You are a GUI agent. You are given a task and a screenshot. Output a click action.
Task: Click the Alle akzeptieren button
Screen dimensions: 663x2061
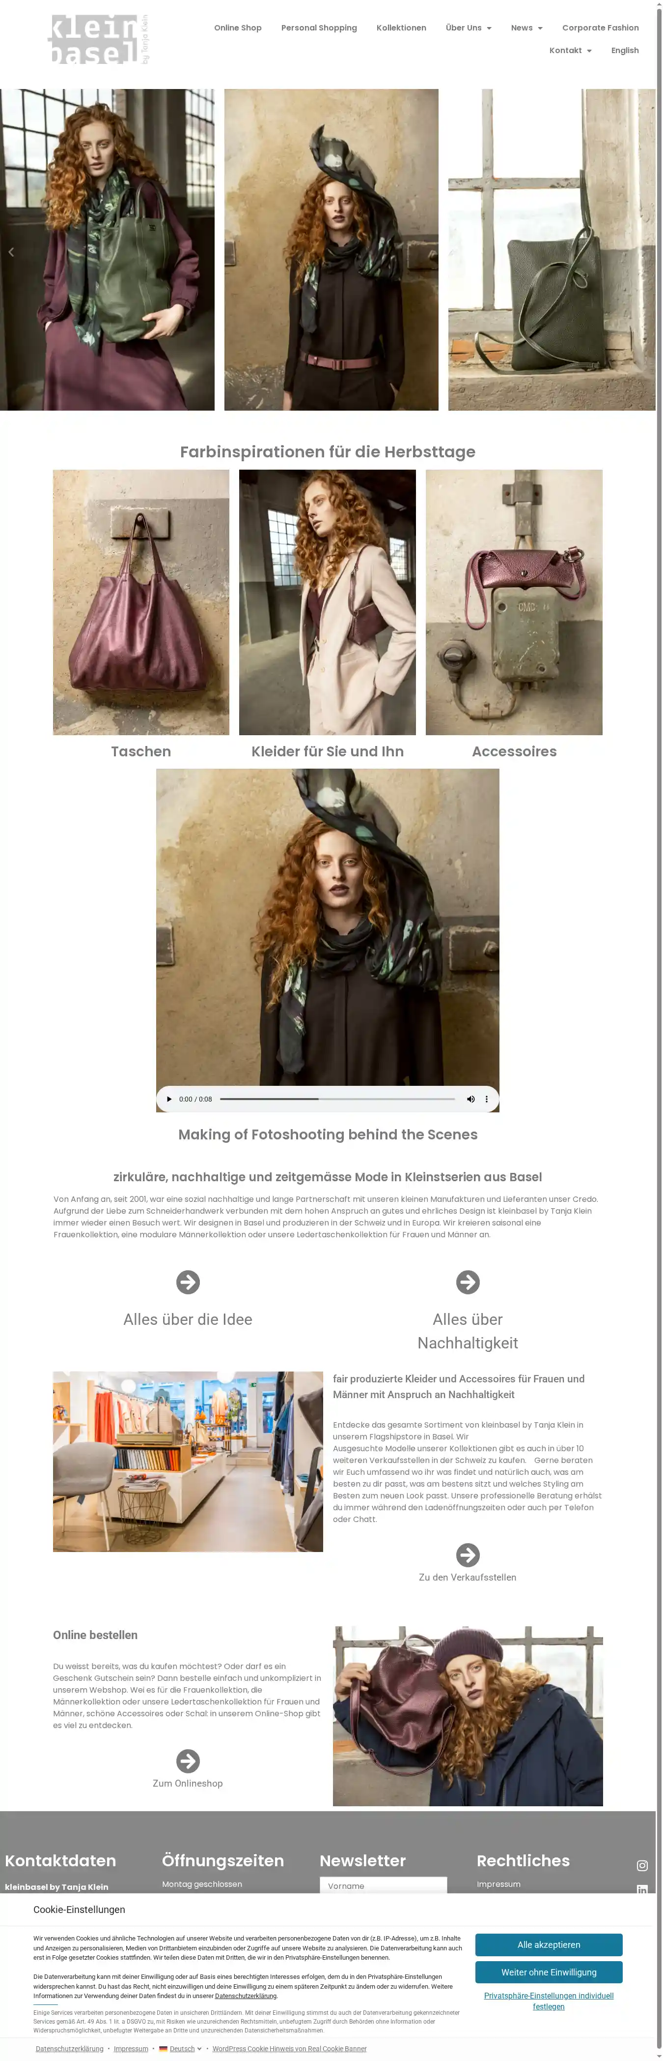[549, 1944]
